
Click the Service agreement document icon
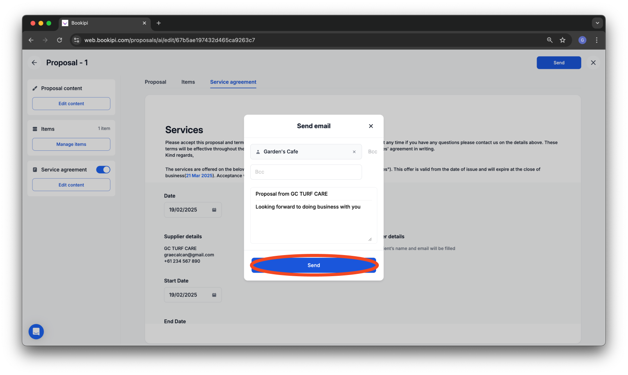coord(34,170)
